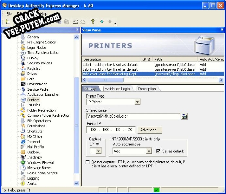Browse for shared printer icon button
The image size is (226, 194).
(185, 116)
